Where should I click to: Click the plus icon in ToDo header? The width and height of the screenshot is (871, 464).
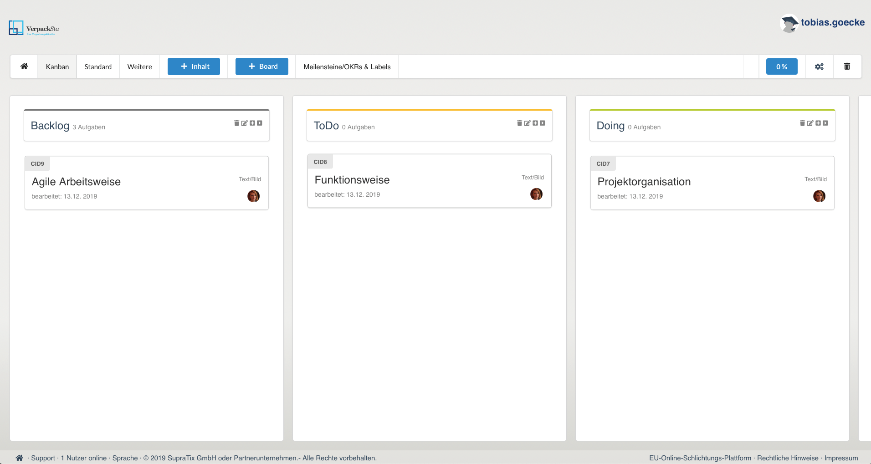pos(535,123)
